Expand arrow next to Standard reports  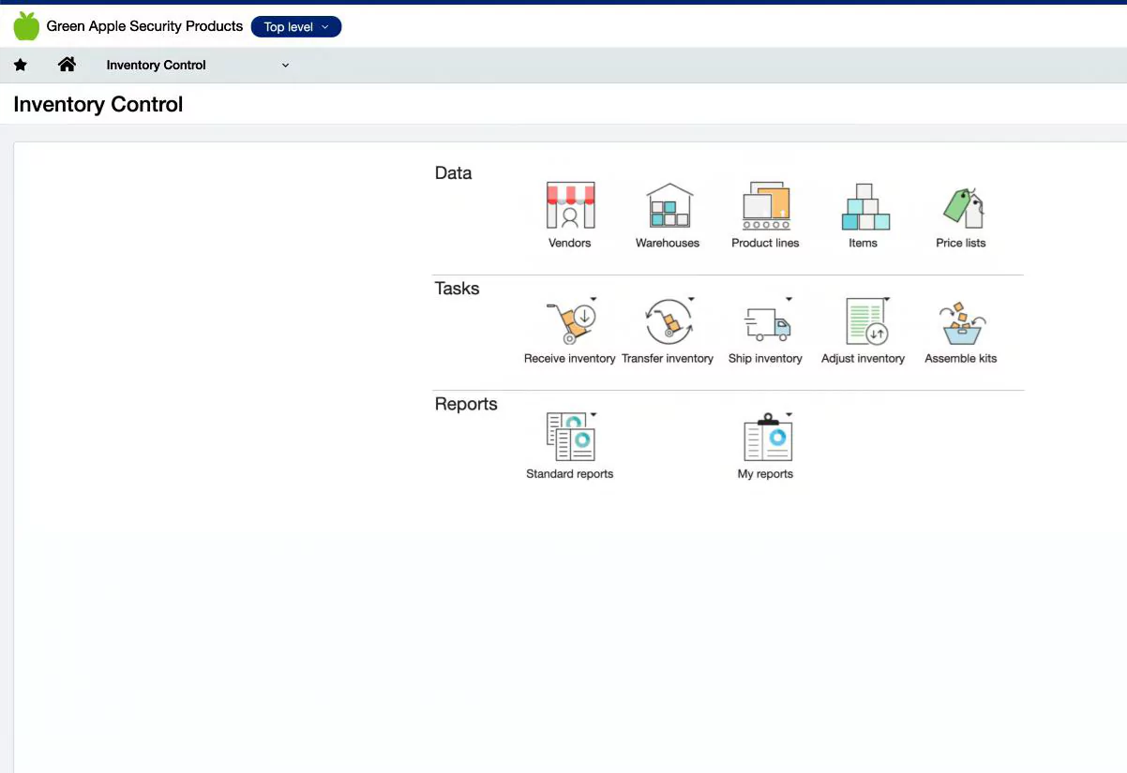coord(594,415)
